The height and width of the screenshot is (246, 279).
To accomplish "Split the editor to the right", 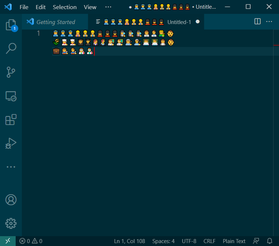I will pos(258,22).
